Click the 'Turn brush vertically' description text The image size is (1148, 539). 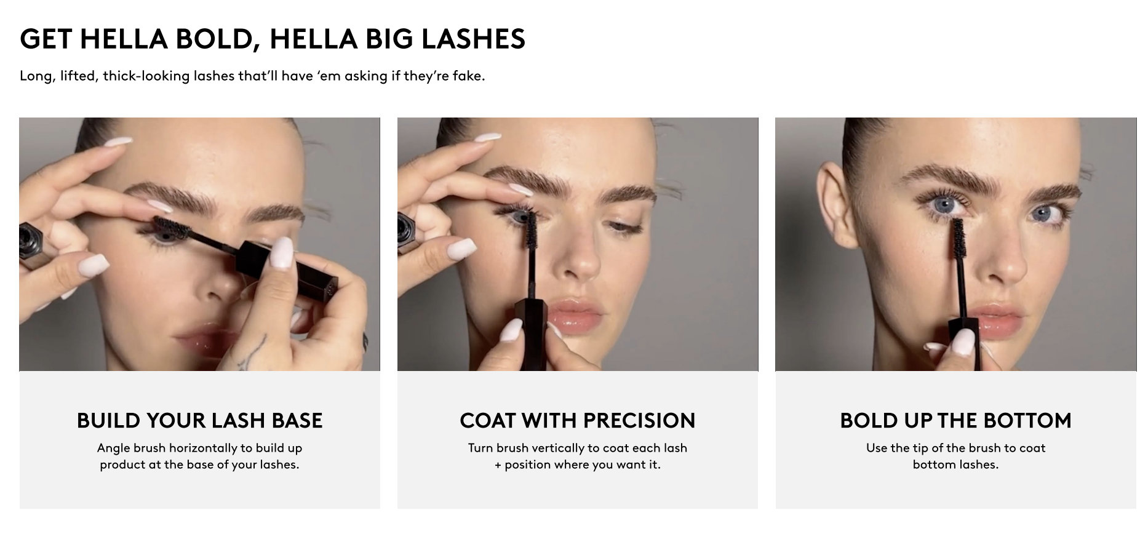(x=578, y=456)
